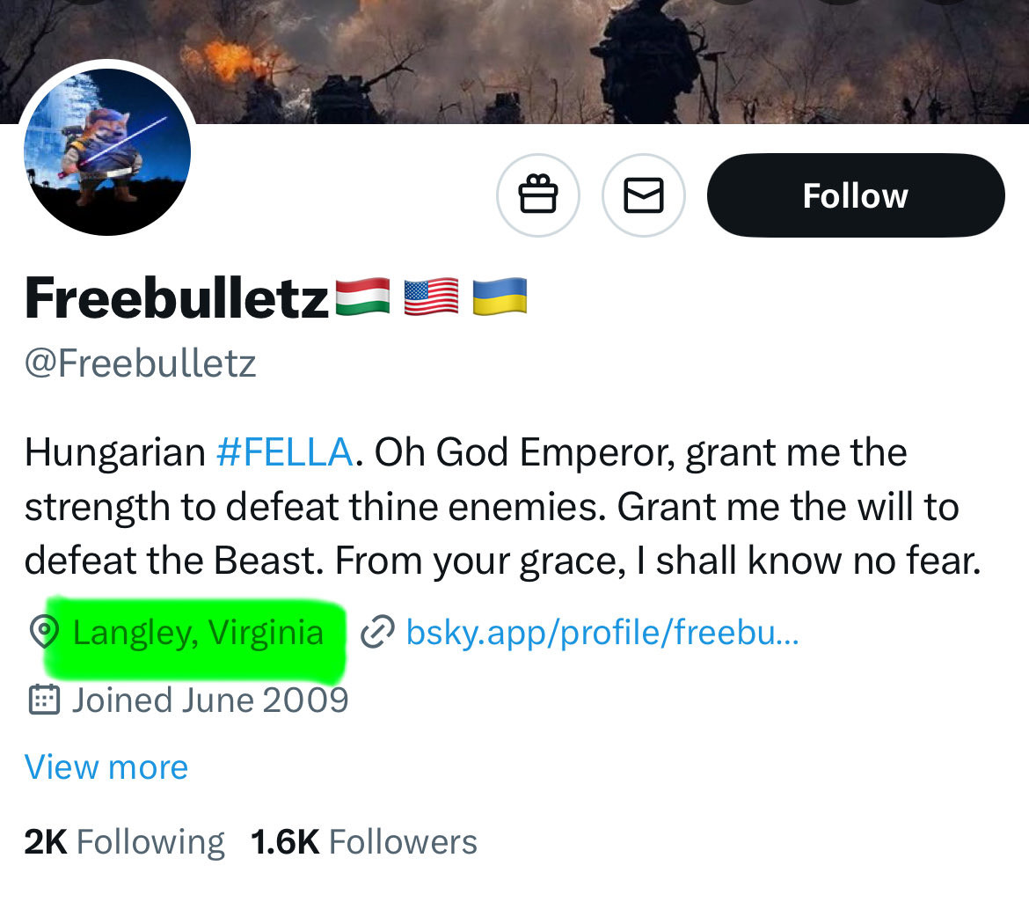Expand profile details with View more
This screenshot has width=1029, height=902.
click(106, 766)
